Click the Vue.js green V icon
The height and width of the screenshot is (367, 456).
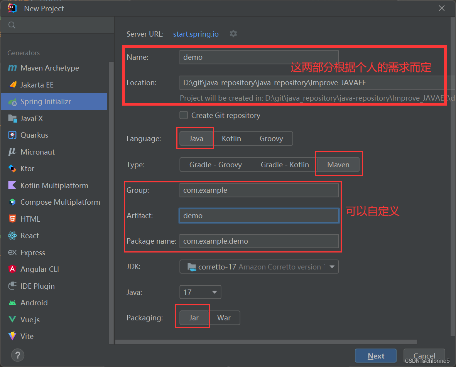tap(12, 319)
